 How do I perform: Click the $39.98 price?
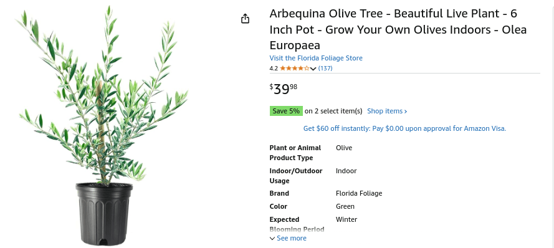coord(284,89)
